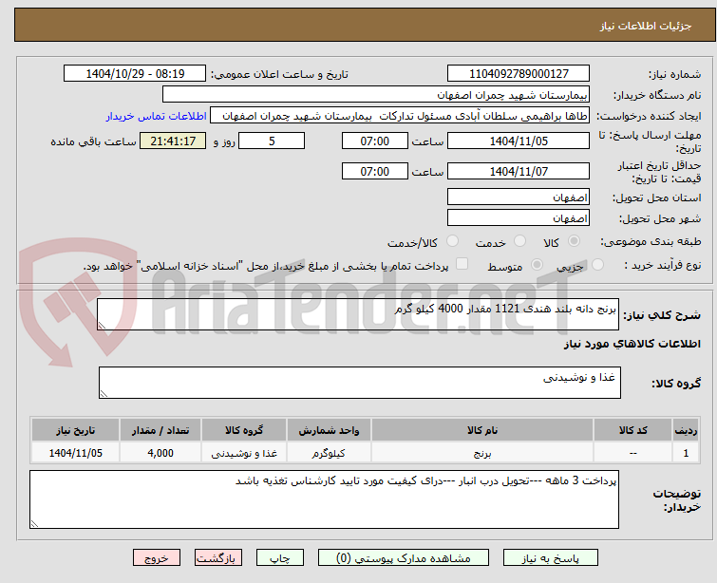Click the نام دستگاه خریدار field
Viewport: 717px width, 583px height.
click(x=376, y=95)
